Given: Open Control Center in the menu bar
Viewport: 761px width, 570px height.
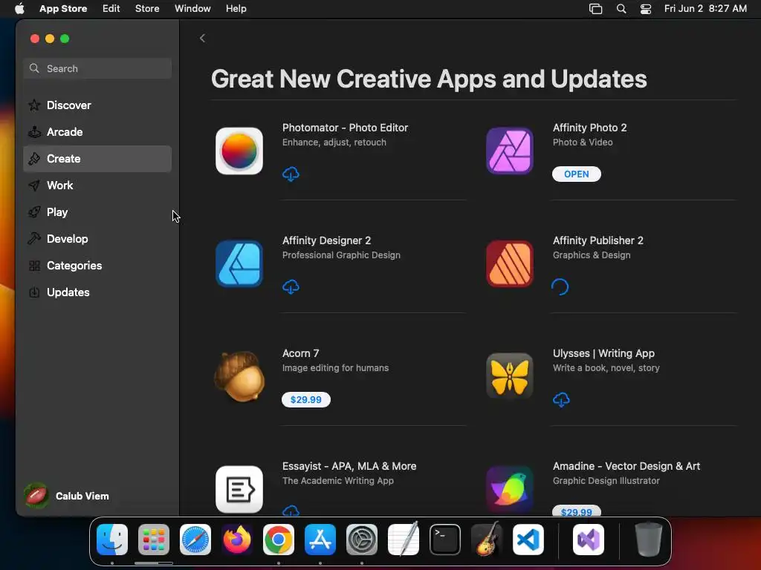Looking at the screenshot, I should click(x=646, y=9).
